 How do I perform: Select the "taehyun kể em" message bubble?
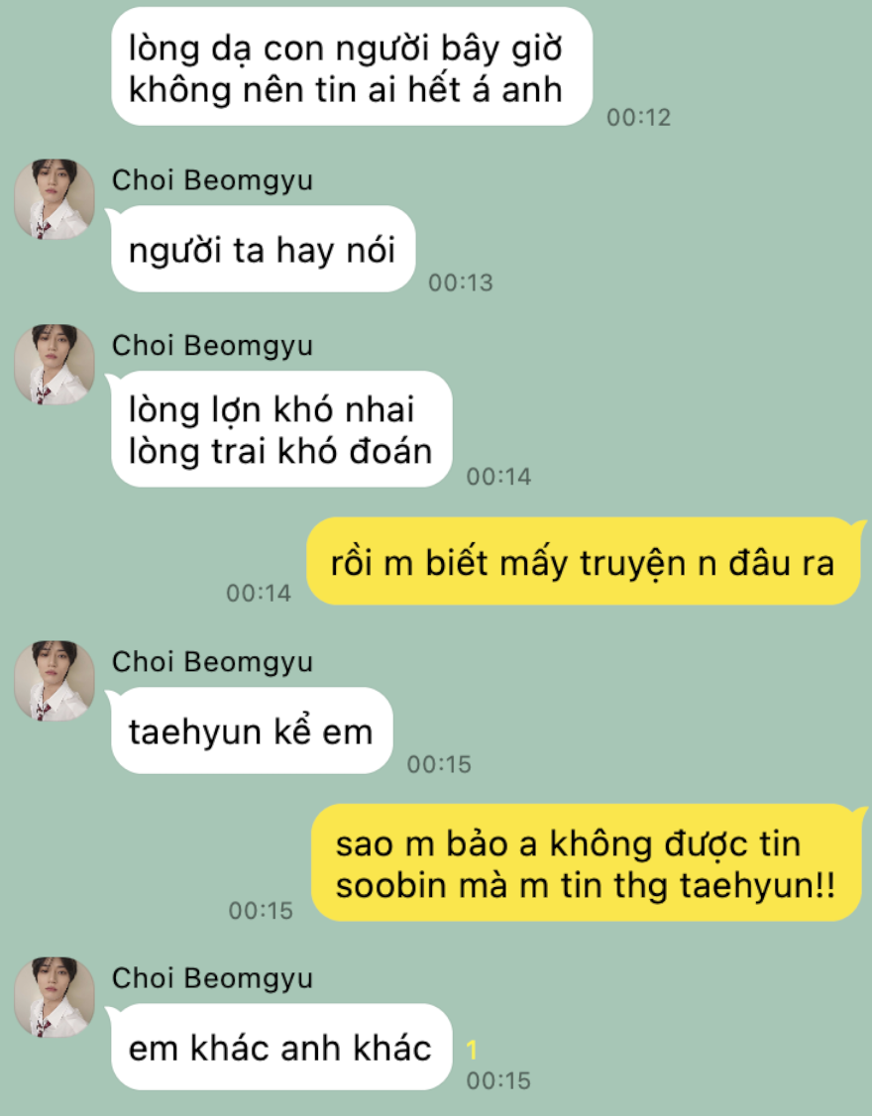point(252,731)
